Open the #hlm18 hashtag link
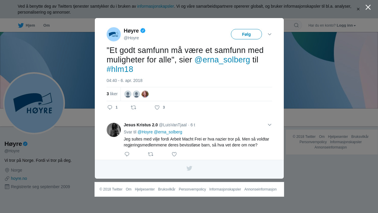Screen dimensions: 378x213 [120, 69]
